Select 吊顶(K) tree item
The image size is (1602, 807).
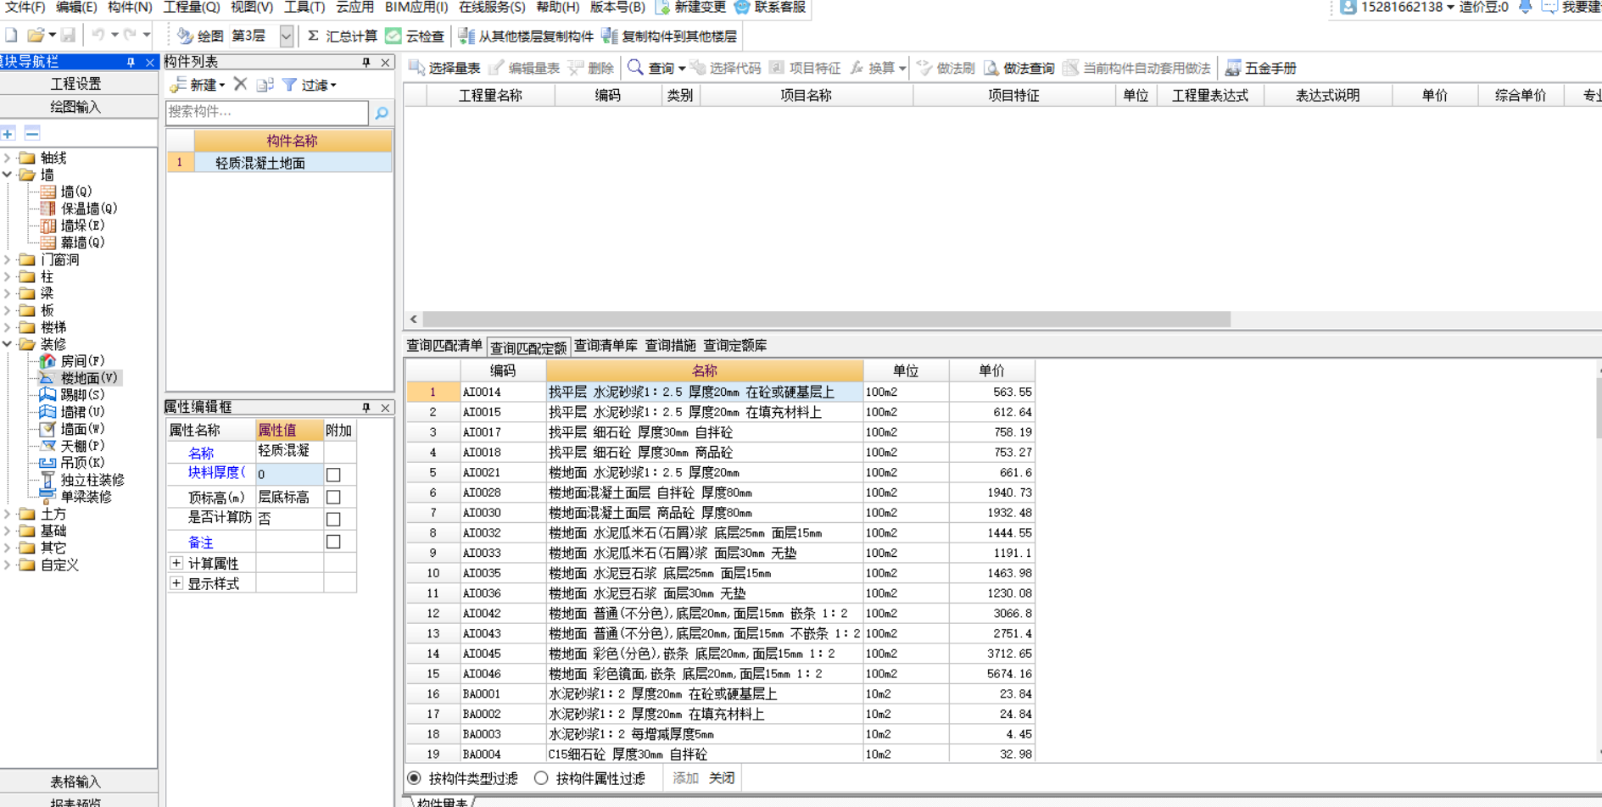point(73,463)
